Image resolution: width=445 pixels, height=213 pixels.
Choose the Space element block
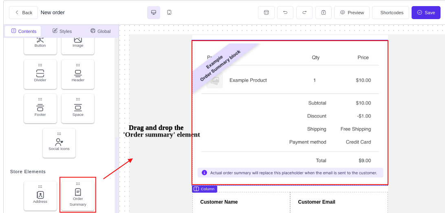click(78, 109)
